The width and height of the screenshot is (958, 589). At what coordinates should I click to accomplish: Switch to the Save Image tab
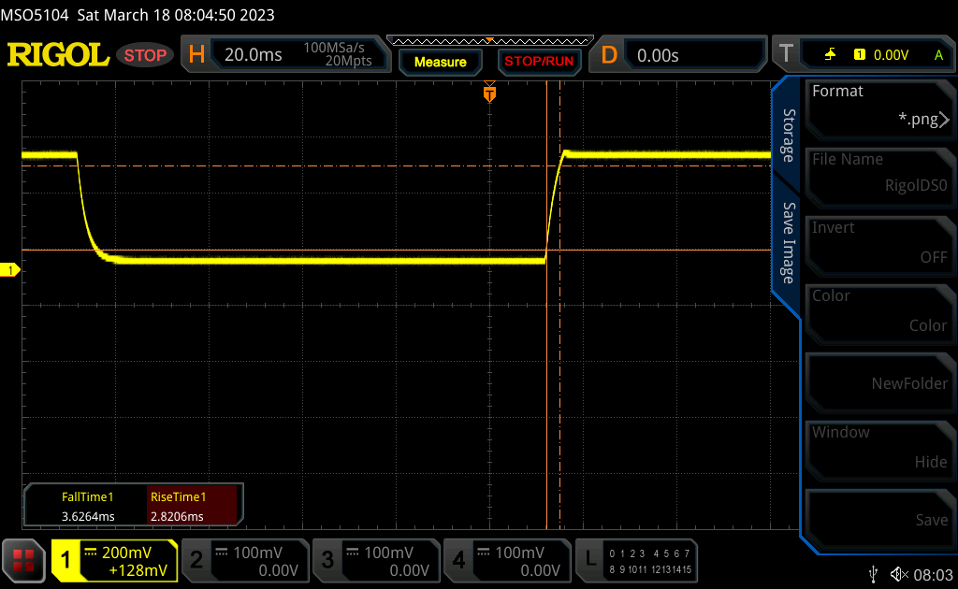[789, 243]
